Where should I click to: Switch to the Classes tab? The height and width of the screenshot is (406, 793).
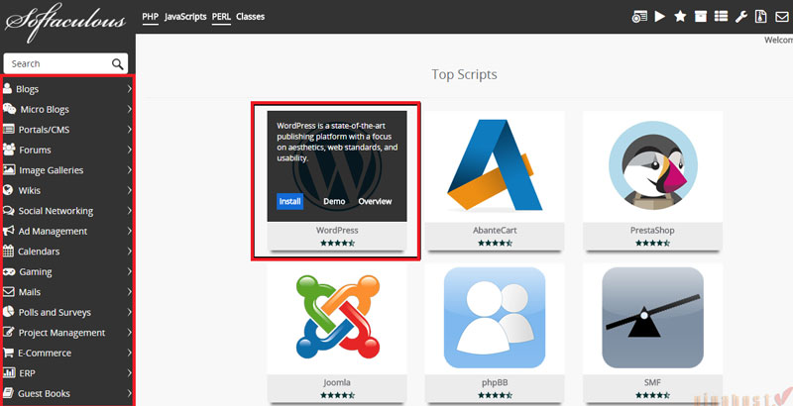(251, 17)
